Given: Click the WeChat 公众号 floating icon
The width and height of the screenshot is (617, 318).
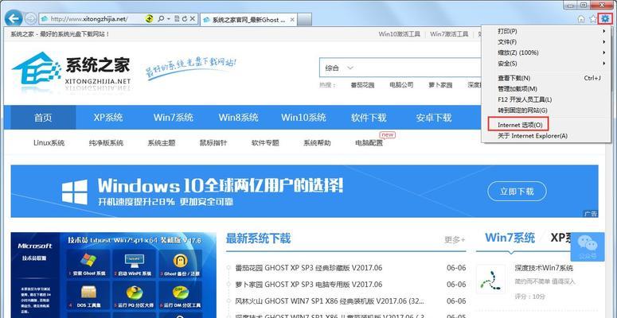Looking at the screenshot, I should pos(587,247).
